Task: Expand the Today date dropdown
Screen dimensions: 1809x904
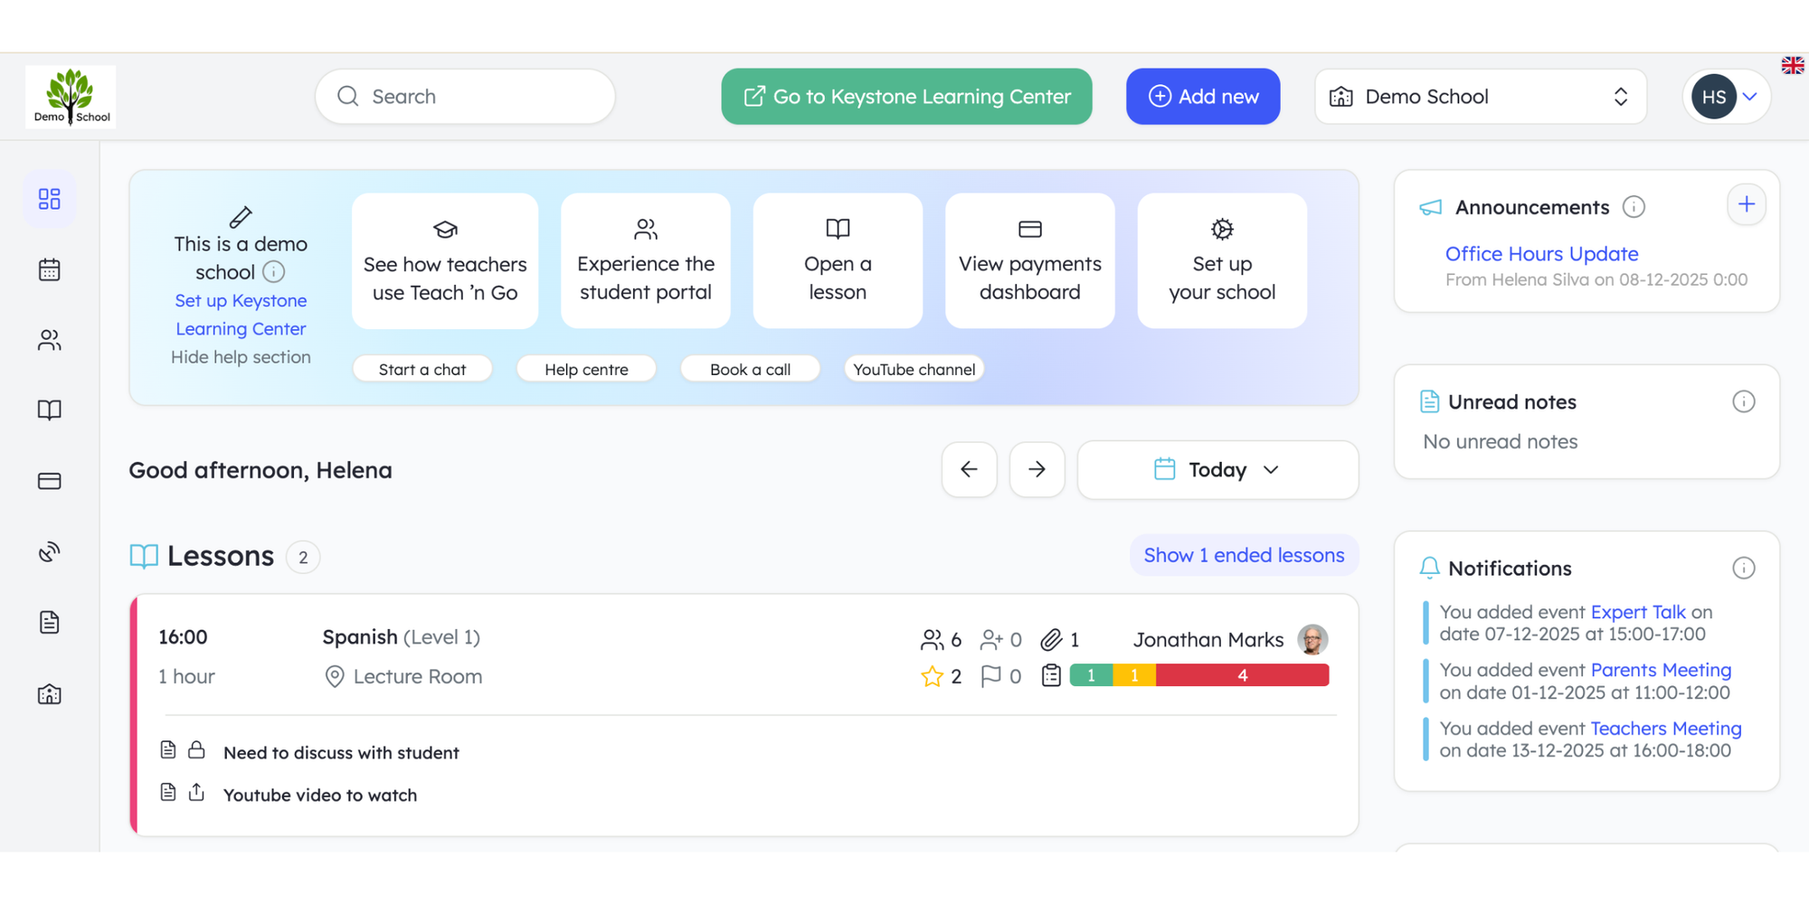Action: (1217, 469)
